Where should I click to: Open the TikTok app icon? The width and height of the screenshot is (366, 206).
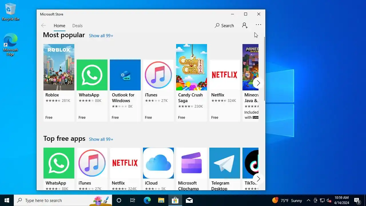(250, 163)
